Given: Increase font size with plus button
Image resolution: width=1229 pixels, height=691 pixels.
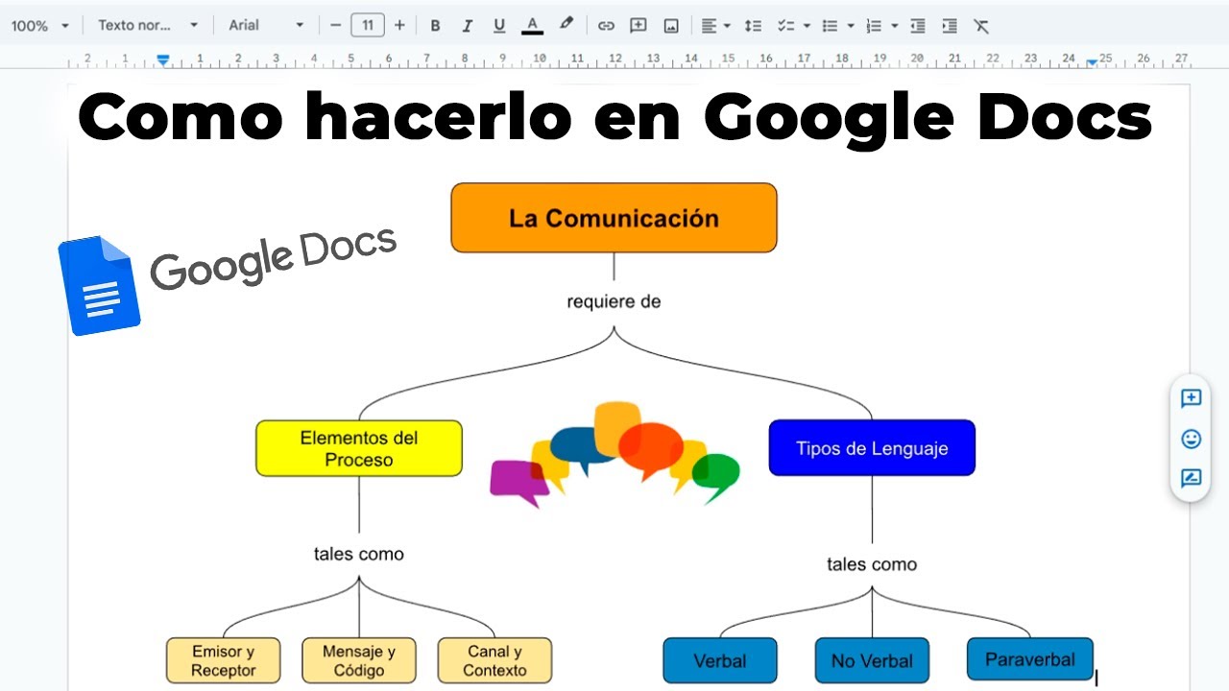Looking at the screenshot, I should 399,26.
